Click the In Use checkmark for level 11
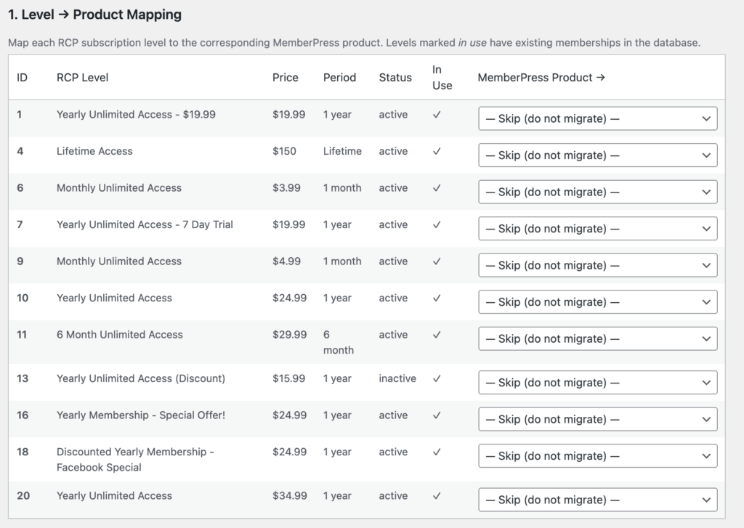This screenshot has width=744, height=528. point(437,334)
